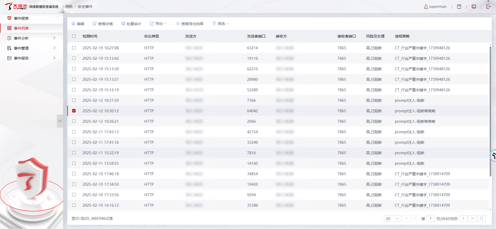Collapse the left sidebar with double-chevron handle
This screenshot has height=229, width=496.
[60, 121]
